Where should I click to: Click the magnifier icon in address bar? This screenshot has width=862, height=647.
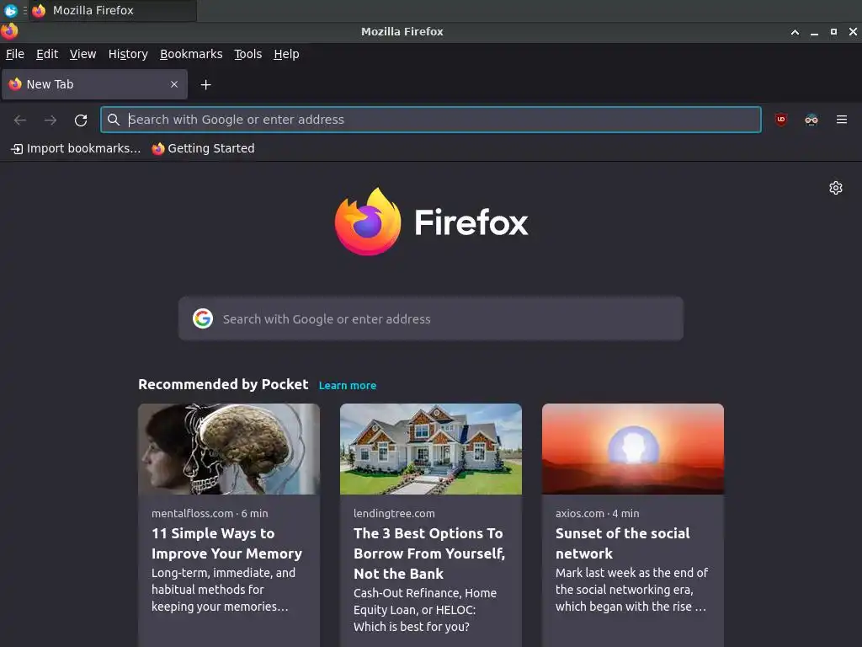(x=114, y=120)
